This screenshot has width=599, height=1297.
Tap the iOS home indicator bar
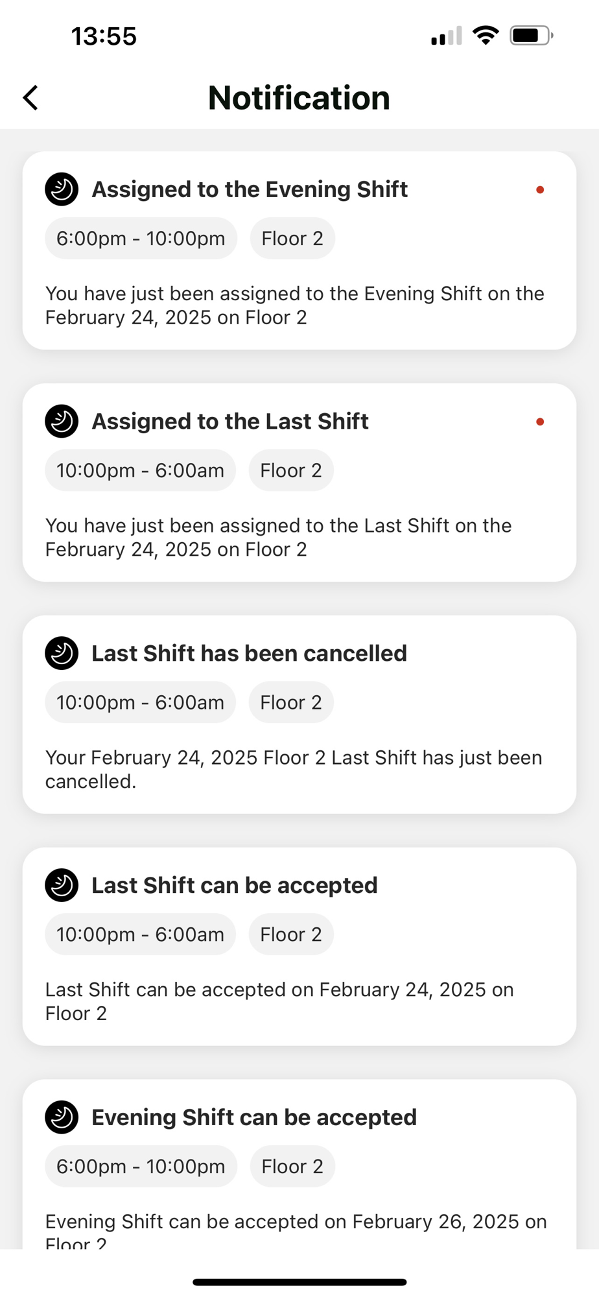(x=299, y=1282)
